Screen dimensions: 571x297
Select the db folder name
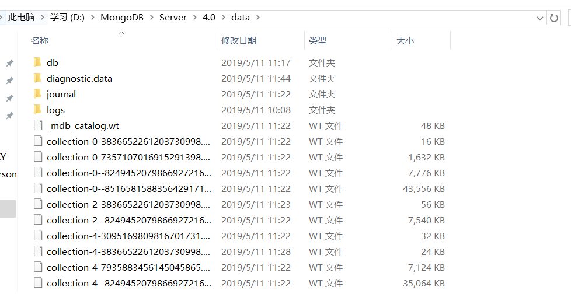[x=53, y=62]
